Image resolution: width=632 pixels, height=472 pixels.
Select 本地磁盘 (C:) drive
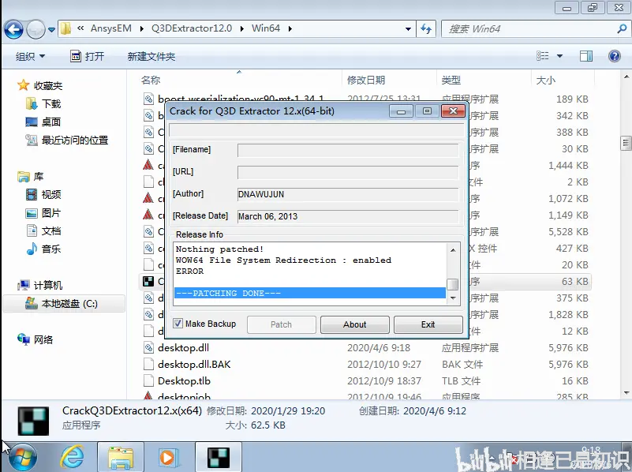point(64,304)
